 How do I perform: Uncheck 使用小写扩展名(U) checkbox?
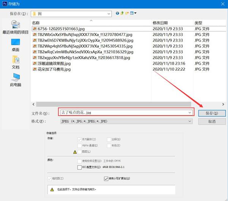(106, 179)
